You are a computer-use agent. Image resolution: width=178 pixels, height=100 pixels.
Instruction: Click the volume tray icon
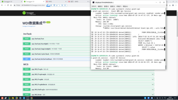coord(162,98)
